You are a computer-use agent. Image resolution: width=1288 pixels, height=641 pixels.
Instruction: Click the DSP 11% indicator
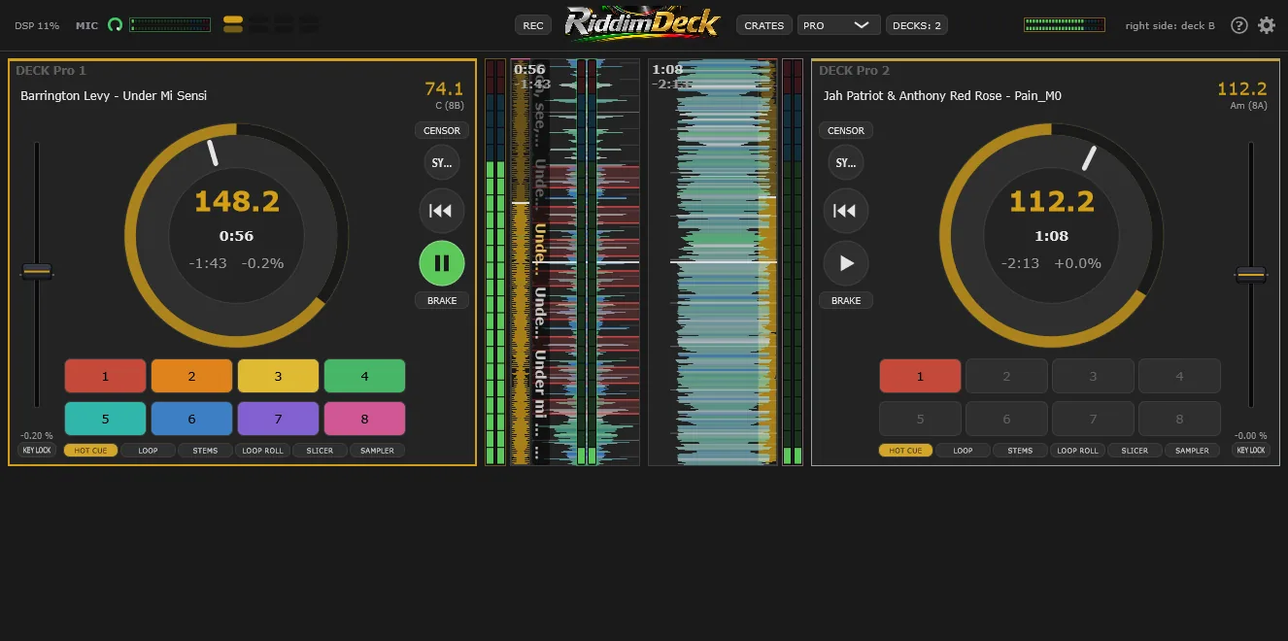[37, 25]
